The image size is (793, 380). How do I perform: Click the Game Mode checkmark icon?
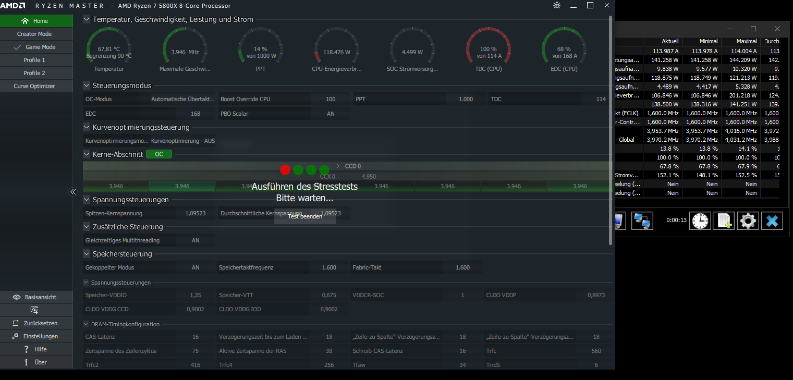pos(17,47)
